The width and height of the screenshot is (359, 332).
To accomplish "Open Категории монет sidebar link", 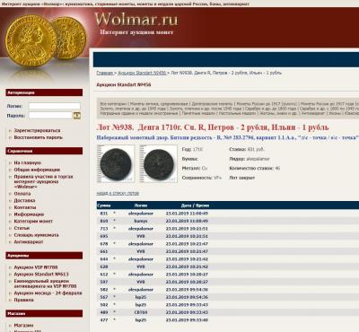I will click(33, 221).
